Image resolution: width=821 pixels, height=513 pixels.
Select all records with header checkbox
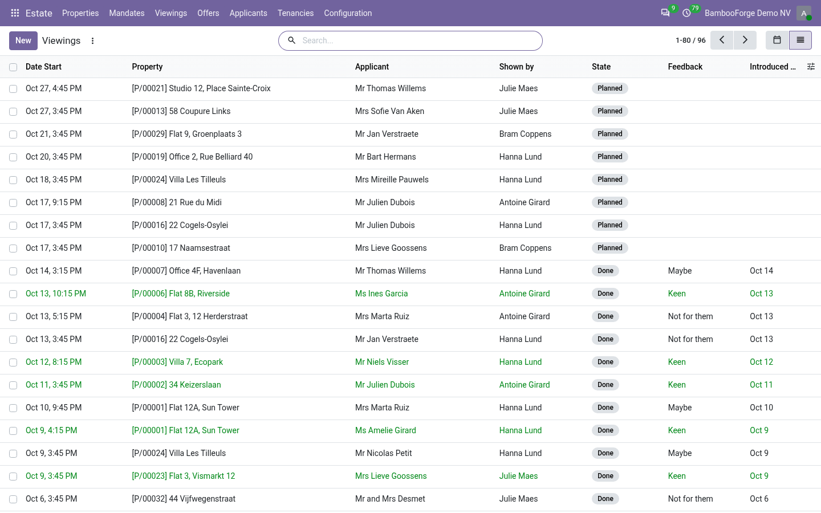(13, 67)
